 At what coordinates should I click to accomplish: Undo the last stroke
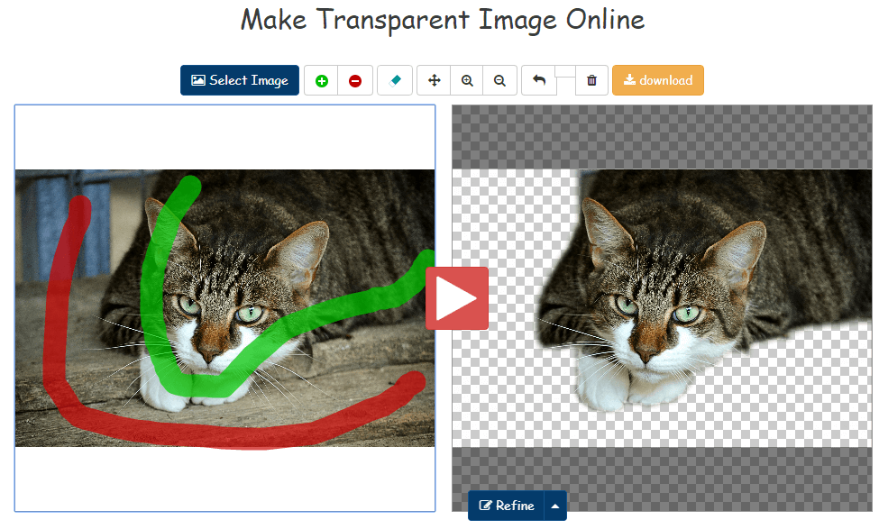(x=539, y=80)
